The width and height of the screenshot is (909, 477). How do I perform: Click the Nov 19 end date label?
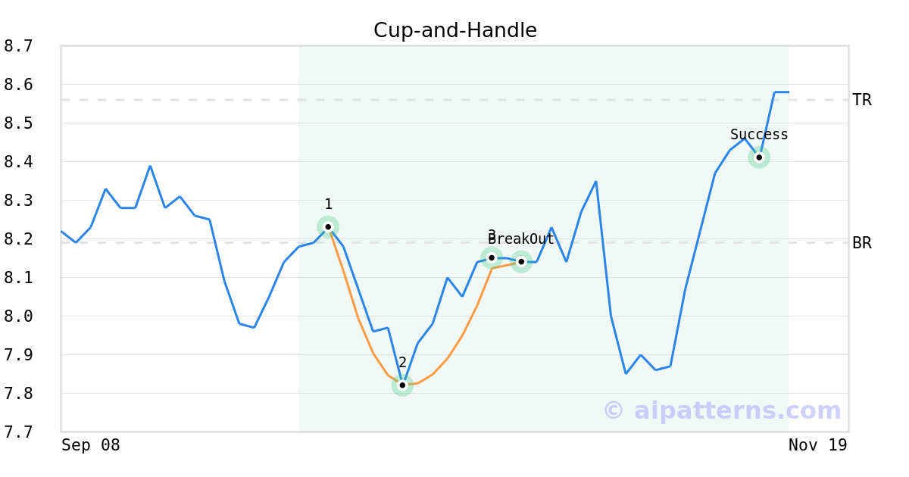[x=817, y=445]
